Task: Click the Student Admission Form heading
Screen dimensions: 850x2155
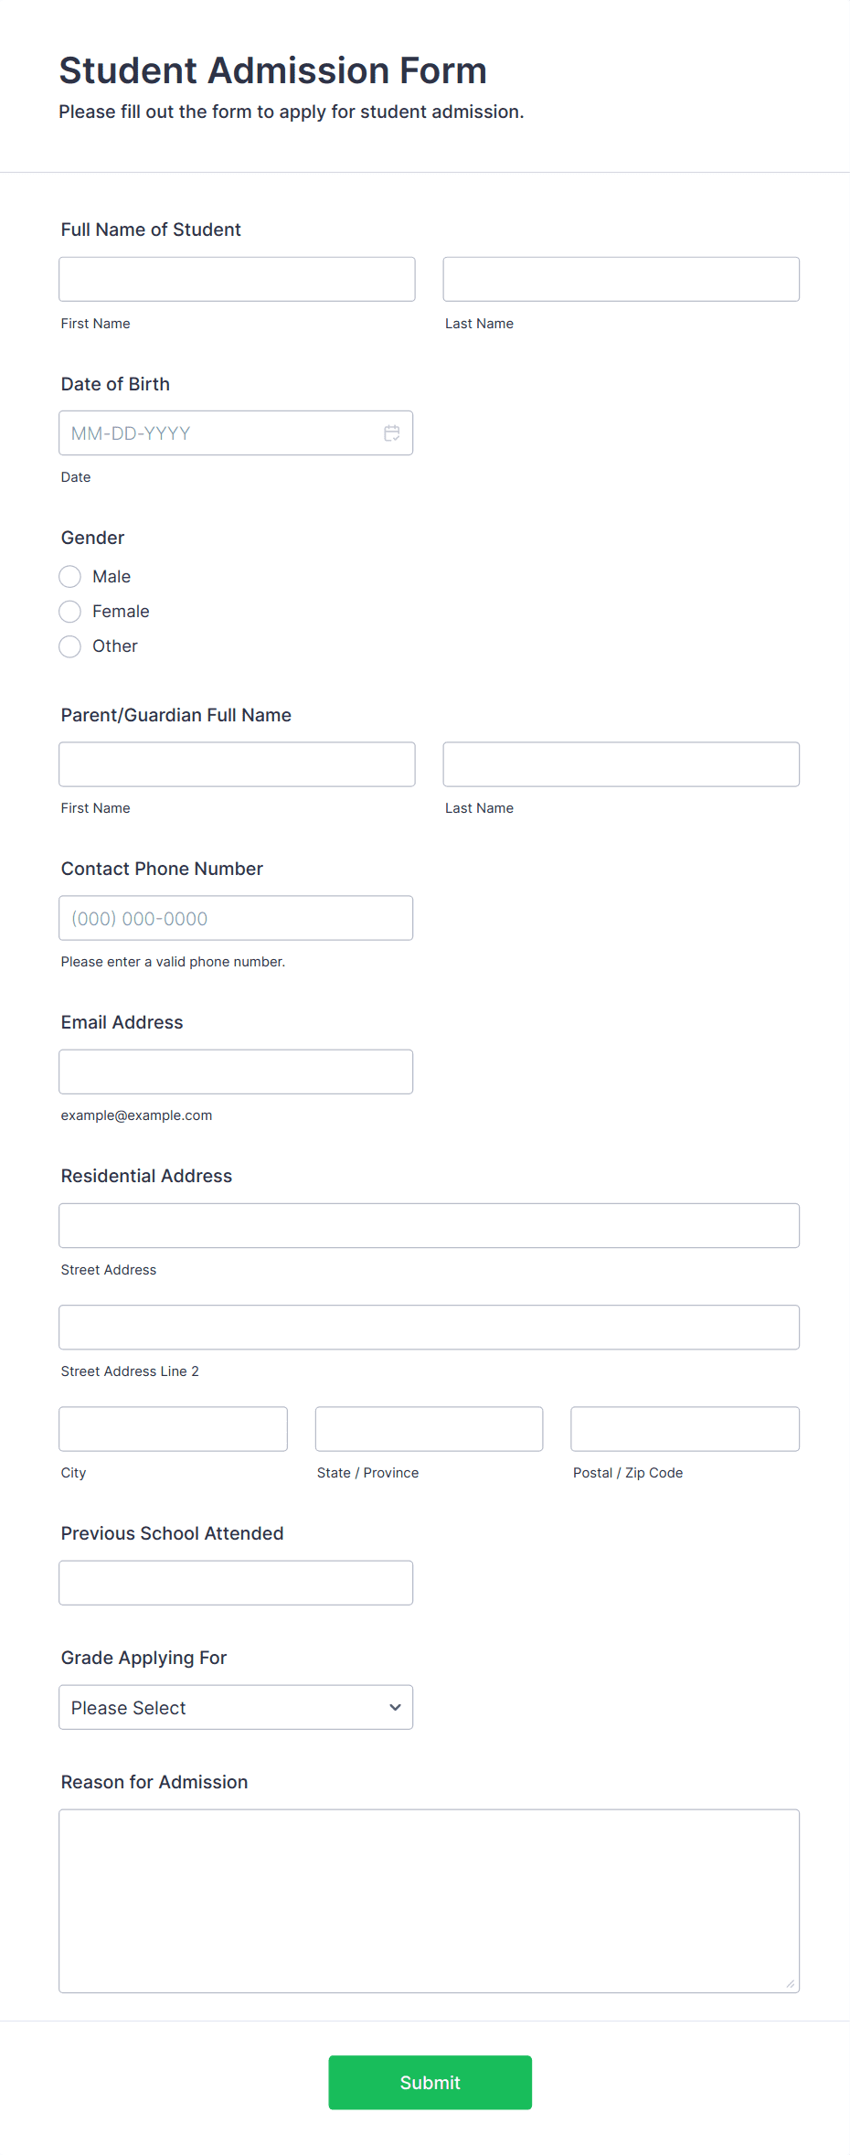Action: [272, 70]
